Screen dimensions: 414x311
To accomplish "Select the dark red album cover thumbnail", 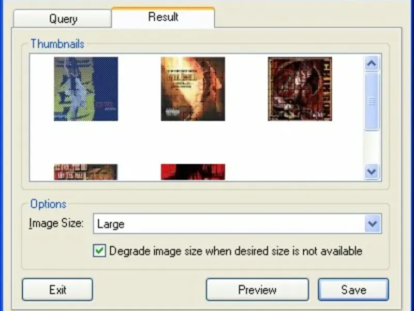I will pos(300,89).
